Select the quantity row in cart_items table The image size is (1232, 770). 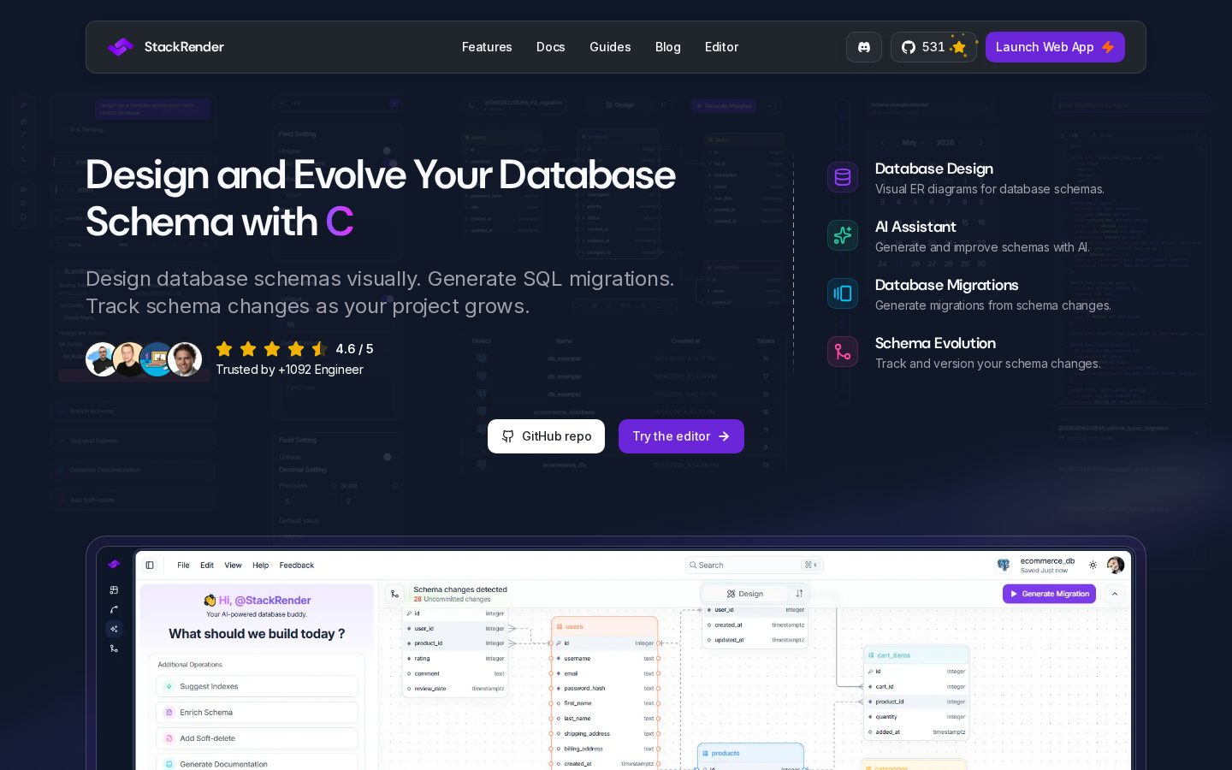pyautogui.click(x=916, y=717)
